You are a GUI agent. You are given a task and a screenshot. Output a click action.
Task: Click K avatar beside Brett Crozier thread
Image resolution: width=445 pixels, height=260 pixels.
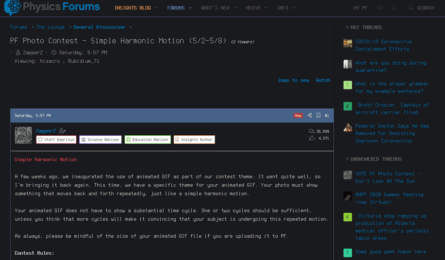348,106
